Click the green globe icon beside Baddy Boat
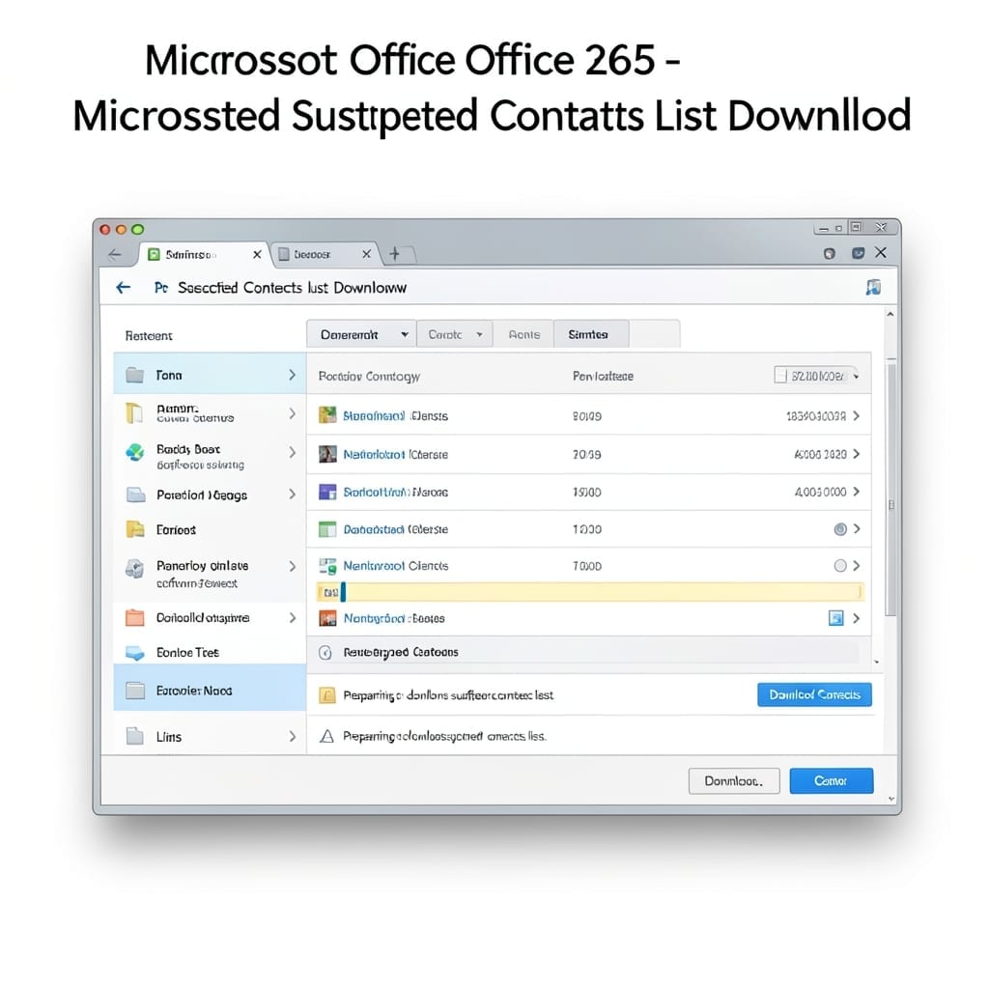Screen dimensions: 989x989 point(134,452)
